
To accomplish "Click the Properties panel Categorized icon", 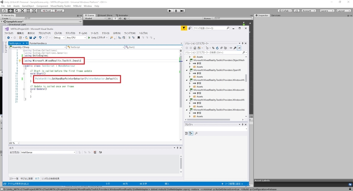I will (187, 133).
